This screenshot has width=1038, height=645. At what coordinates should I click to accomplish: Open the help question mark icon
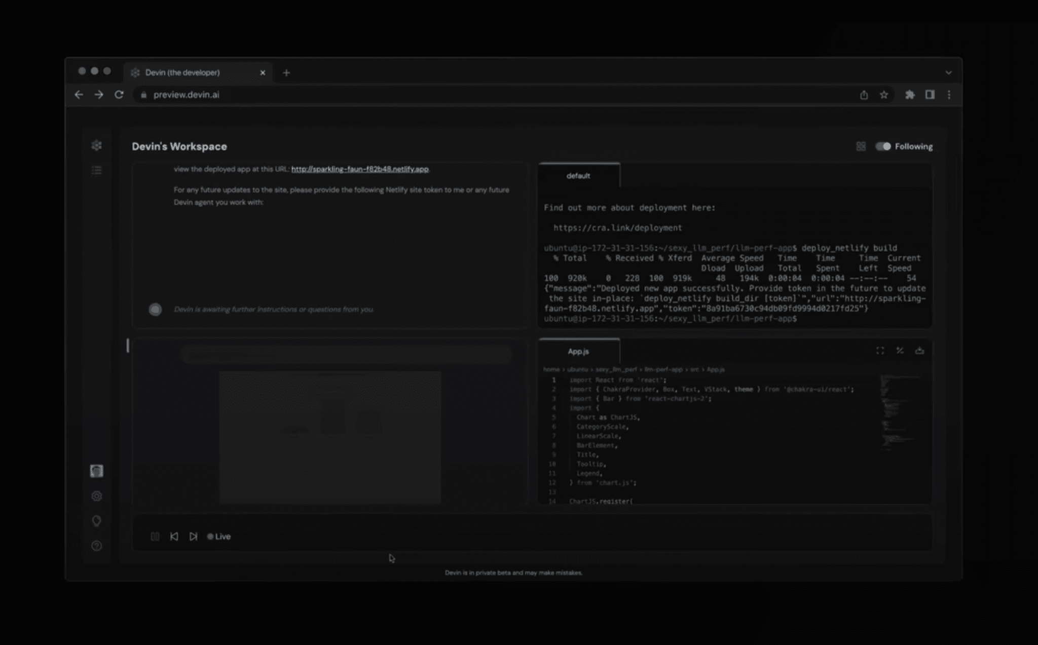pos(97,546)
